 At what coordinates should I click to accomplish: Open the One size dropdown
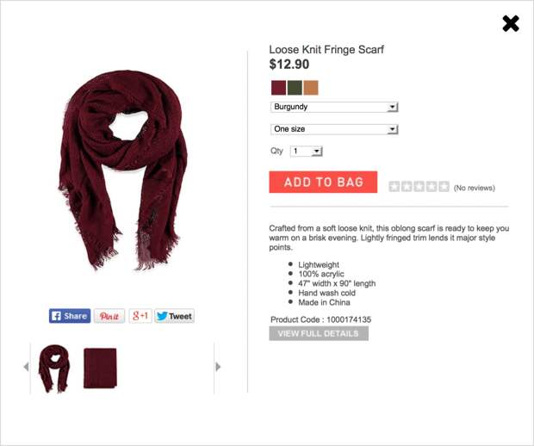point(334,129)
